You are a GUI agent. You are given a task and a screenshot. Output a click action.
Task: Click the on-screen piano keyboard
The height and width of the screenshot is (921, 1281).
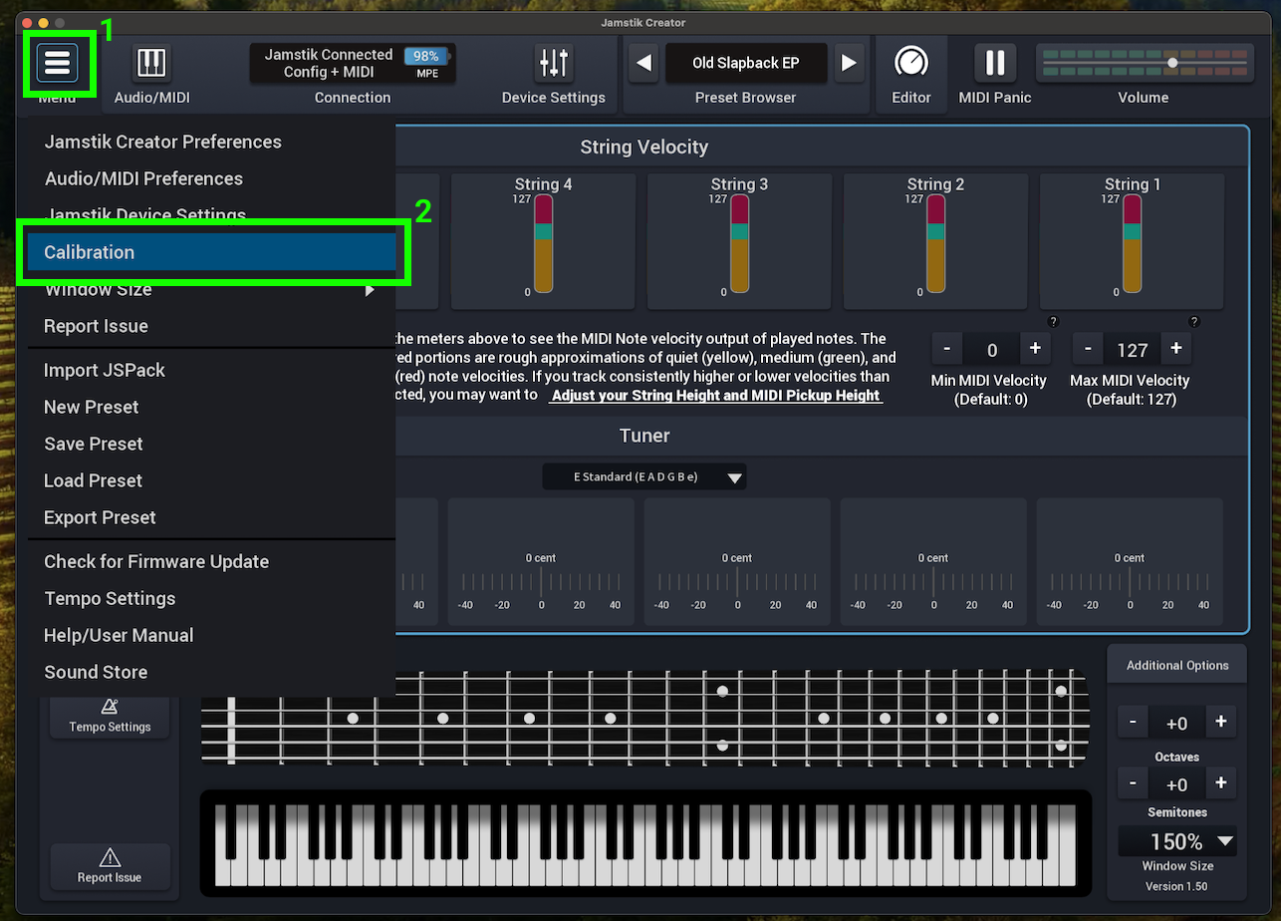tap(645, 843)
